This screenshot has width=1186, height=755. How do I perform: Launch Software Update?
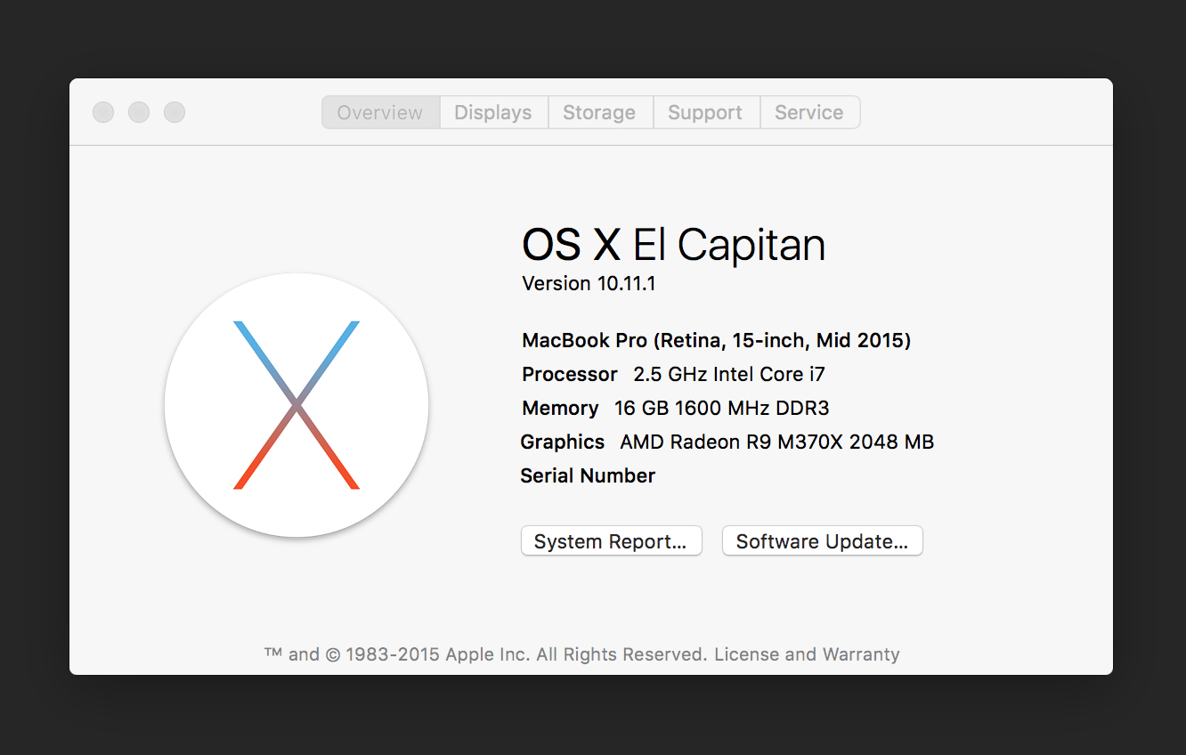[x=822, y=541]
